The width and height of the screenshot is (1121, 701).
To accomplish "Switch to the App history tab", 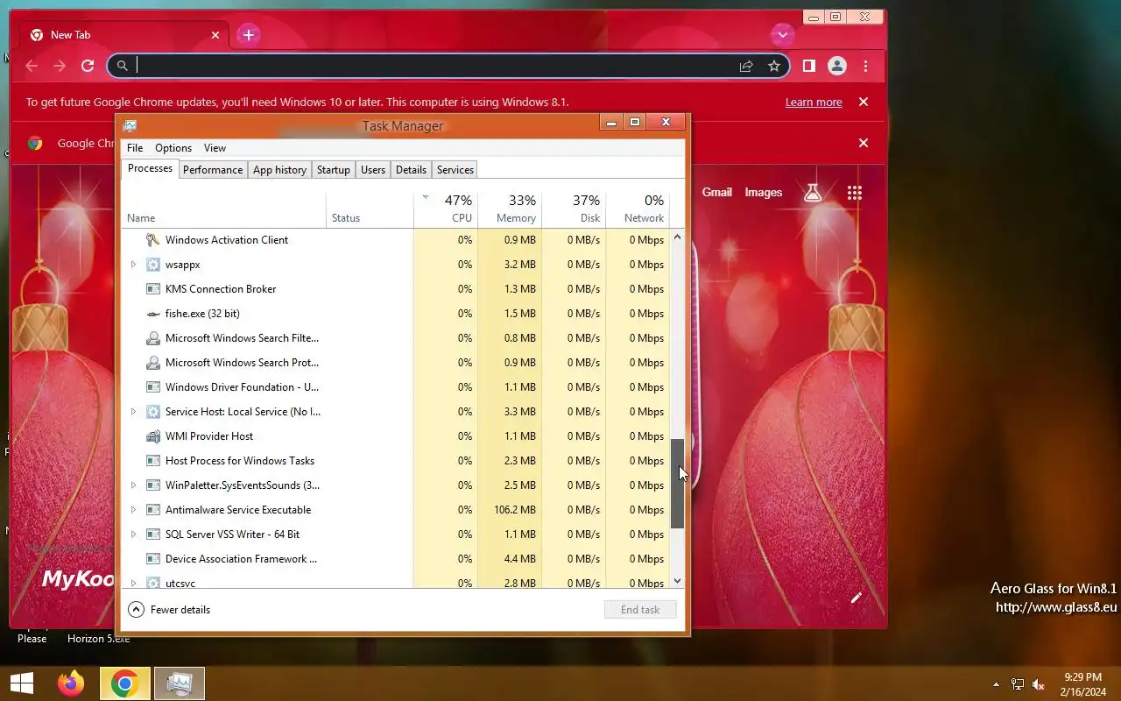I will click(280, 170).
